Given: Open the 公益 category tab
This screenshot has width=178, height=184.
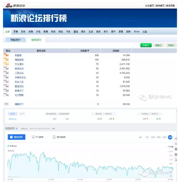Looking at the screenshot, I should (145, 31).
